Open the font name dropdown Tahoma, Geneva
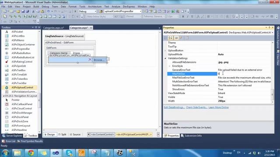This screenshot has height=157, width=280. (x=164, y=17)
